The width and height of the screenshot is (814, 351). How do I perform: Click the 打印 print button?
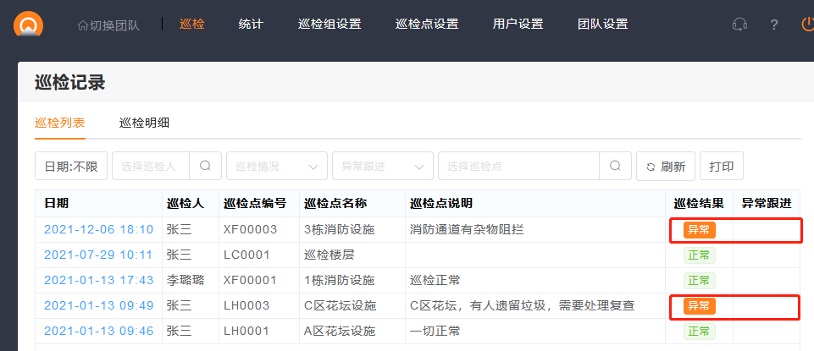click(722, 167)
